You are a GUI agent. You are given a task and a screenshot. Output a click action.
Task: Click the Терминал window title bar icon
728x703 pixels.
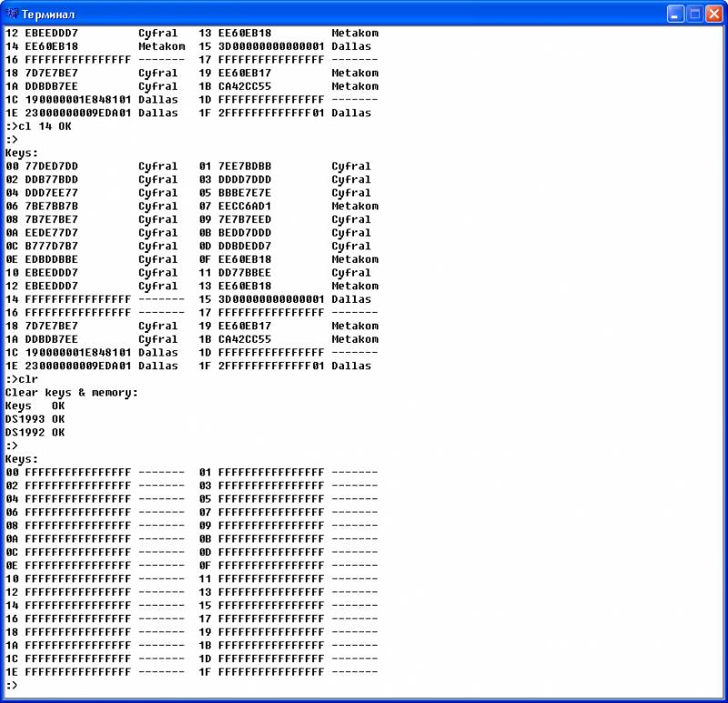pyautogui.click(x=12, y=14)
